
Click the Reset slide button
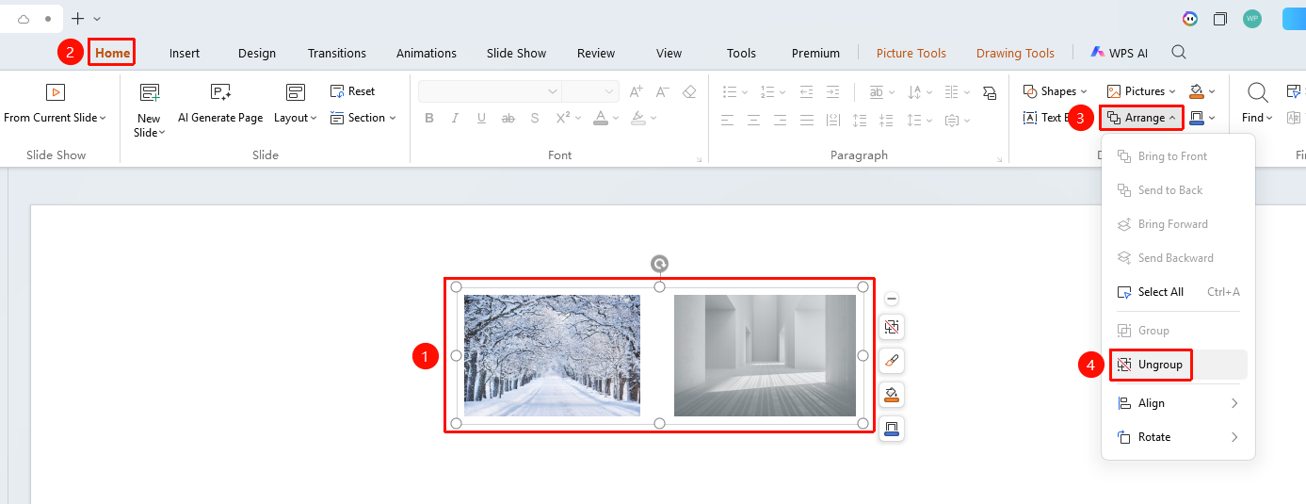click(x=352, y=91)
